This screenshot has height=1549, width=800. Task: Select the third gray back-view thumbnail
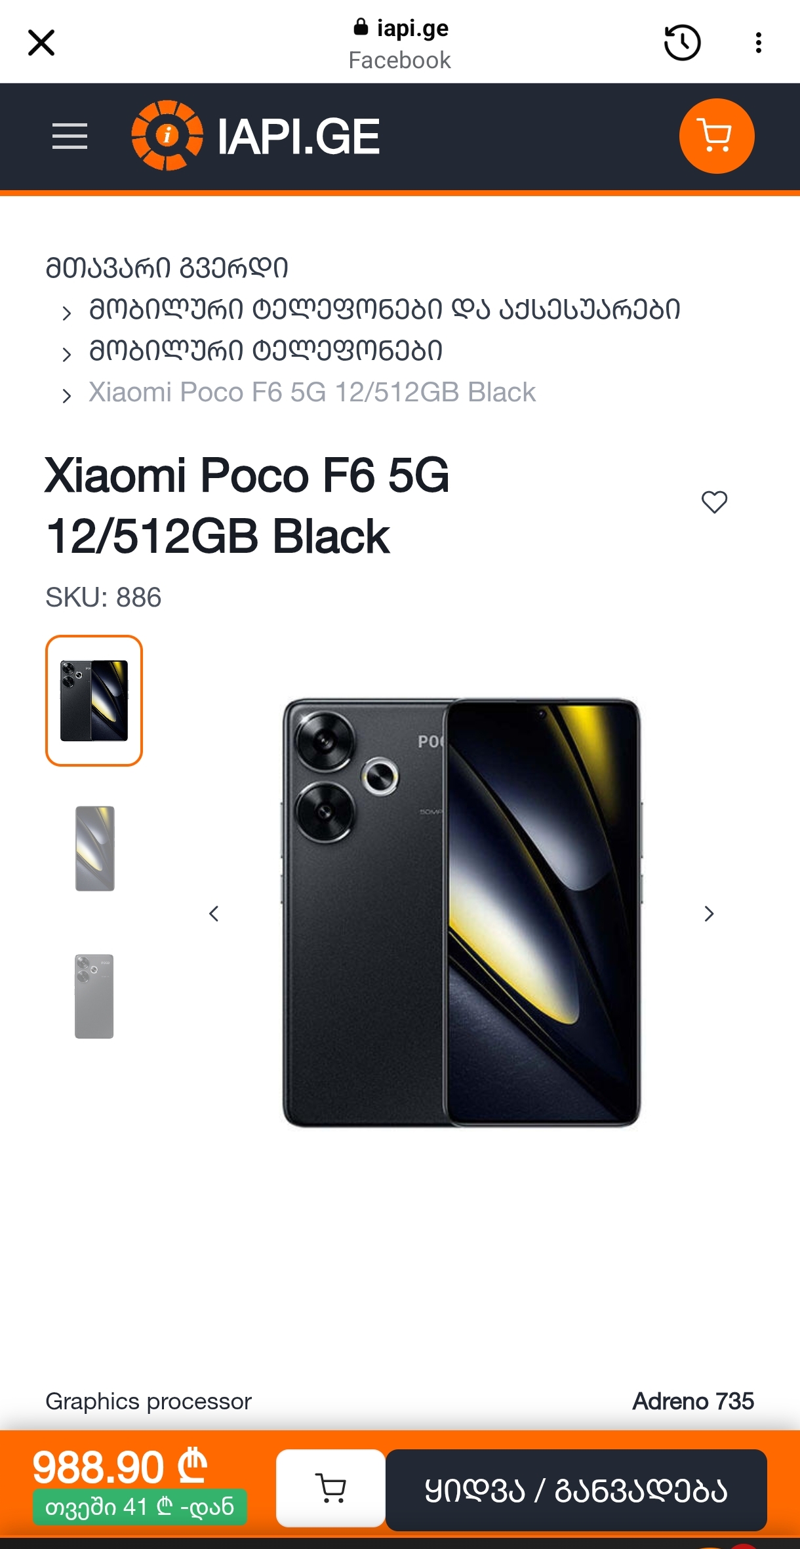[94, 996]
